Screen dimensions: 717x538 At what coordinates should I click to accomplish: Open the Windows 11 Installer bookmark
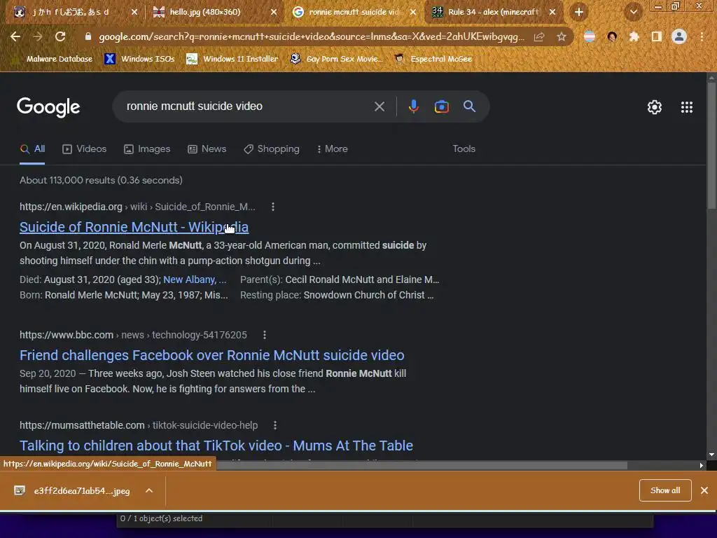pos(232,59)
